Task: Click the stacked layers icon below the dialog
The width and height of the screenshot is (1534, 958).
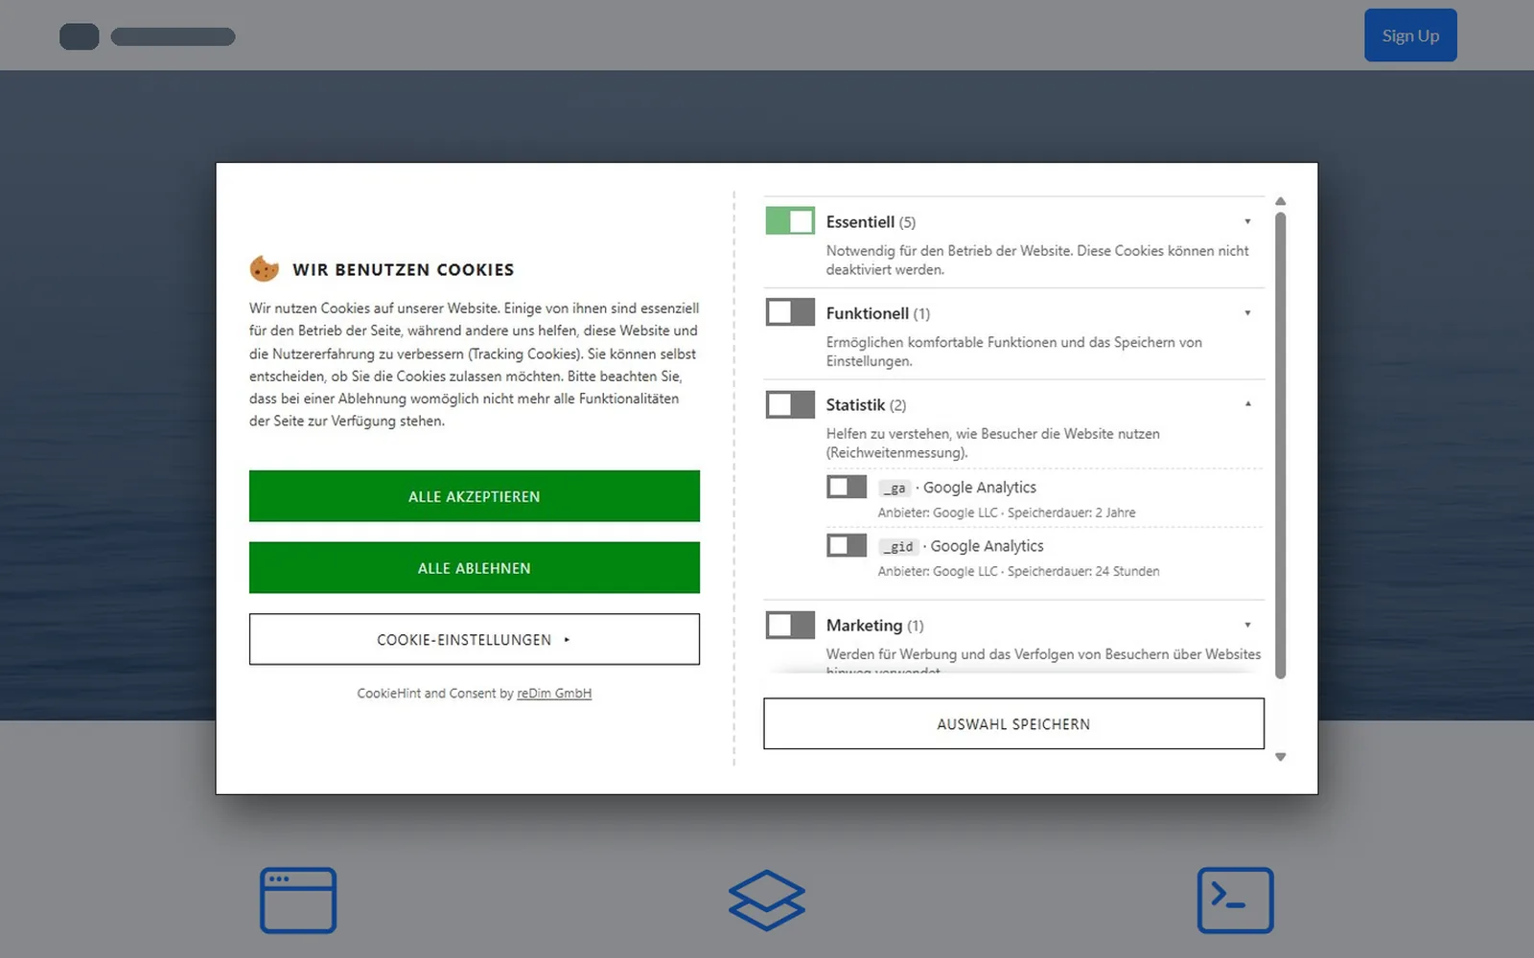Action: pyautogui.click(x=767, y=901)
